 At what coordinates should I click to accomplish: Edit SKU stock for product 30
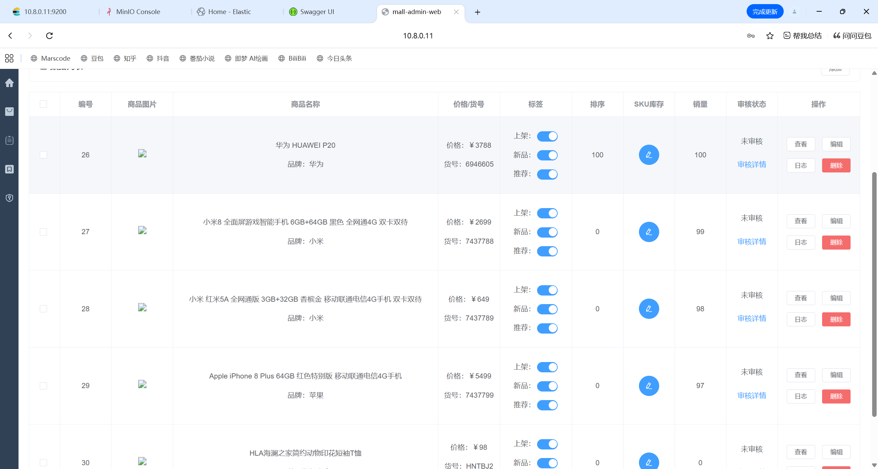tap(649, 461)
